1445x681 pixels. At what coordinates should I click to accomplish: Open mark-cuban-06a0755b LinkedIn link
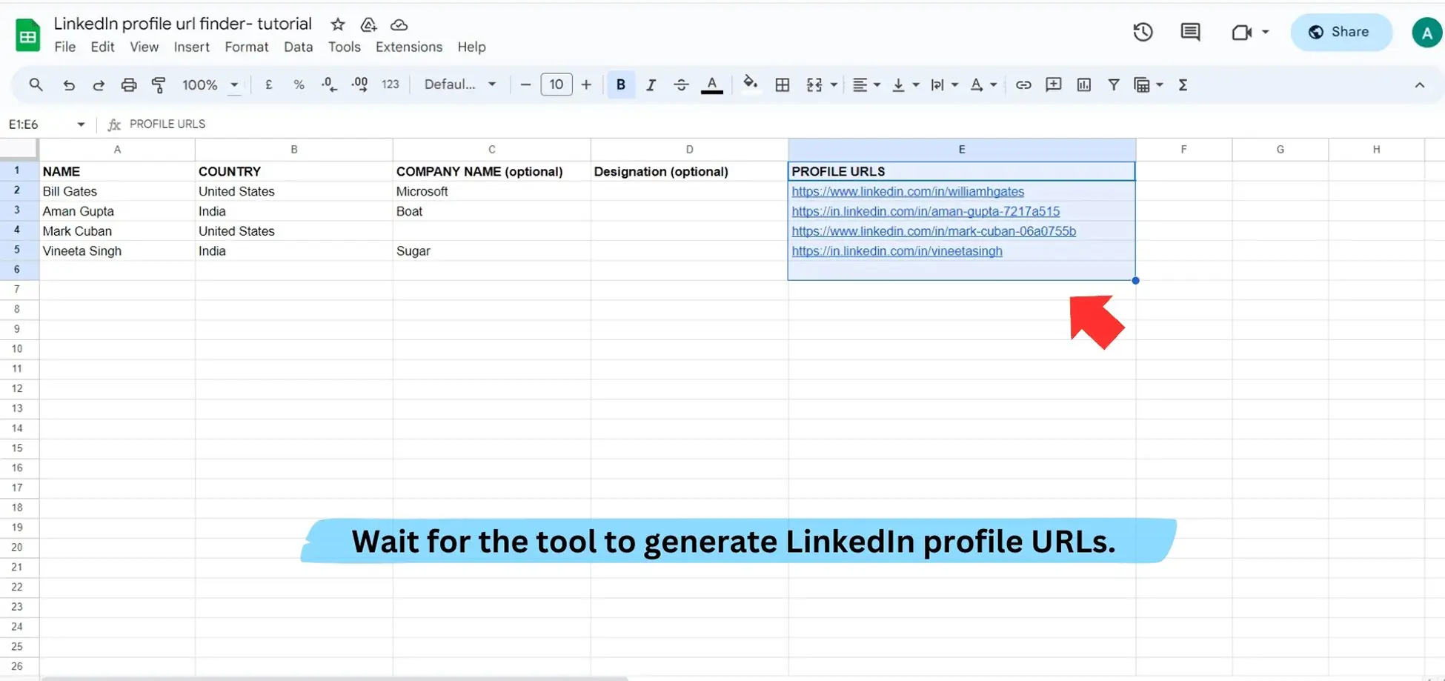[x=934, y=231]
